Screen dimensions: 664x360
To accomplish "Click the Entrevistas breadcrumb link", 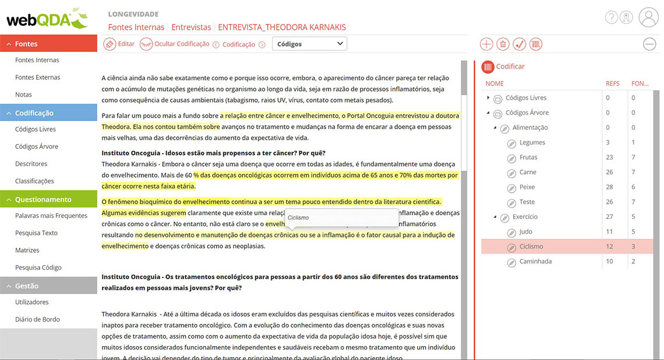I will pos(191,27).
